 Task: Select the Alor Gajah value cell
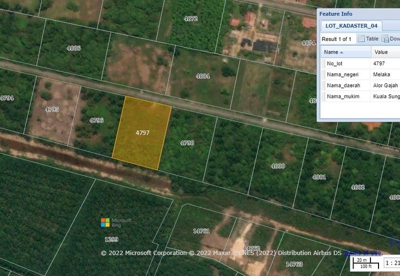[385, 85]
